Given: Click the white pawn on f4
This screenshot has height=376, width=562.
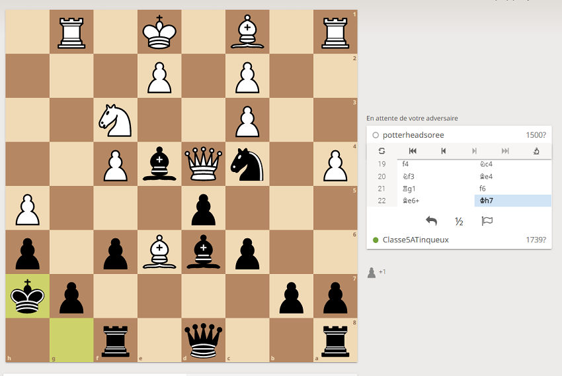Looking at the screenshot, I should pos(116,164).
